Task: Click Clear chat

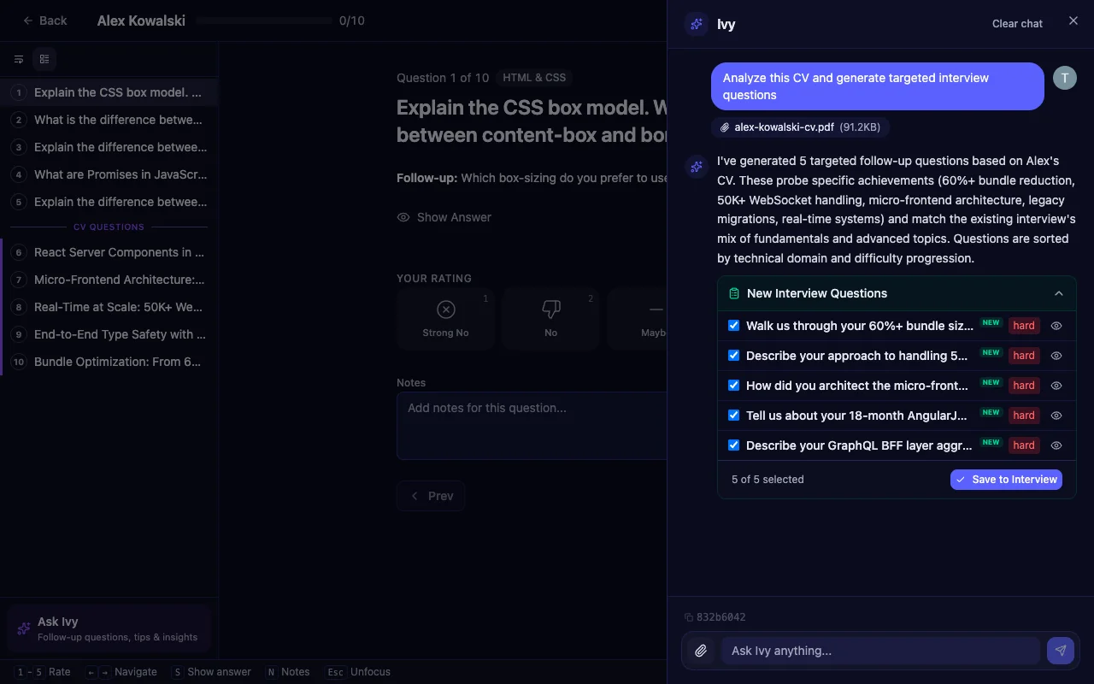Action: 1017,24
